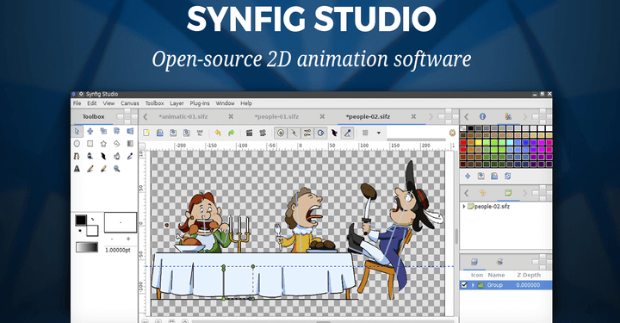620x323 pixels.
Task: Open the Plug-Ins menu
Action: (200, 103)
